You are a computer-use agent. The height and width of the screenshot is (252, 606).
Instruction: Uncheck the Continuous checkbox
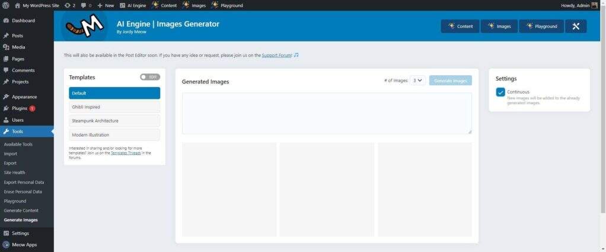tap(500, 92)
